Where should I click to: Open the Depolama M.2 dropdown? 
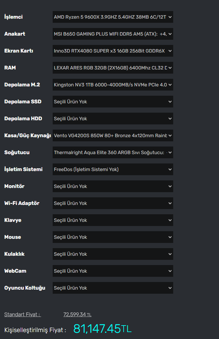(x=113, y=85)
